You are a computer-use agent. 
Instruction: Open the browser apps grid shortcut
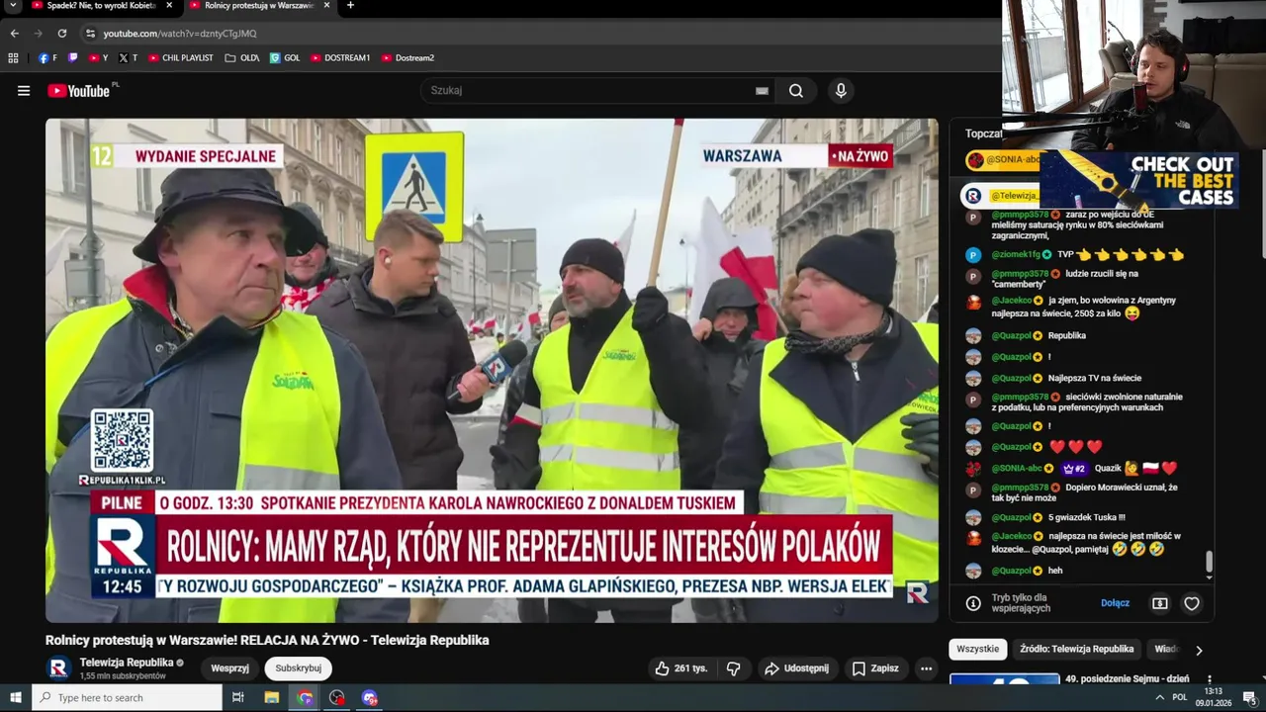point(13,58)
